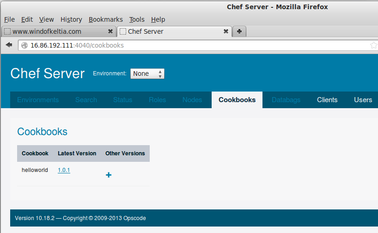Click the Latest Version column header
The width and height of the screenshot is (378, 233).
tap(77, 153)
